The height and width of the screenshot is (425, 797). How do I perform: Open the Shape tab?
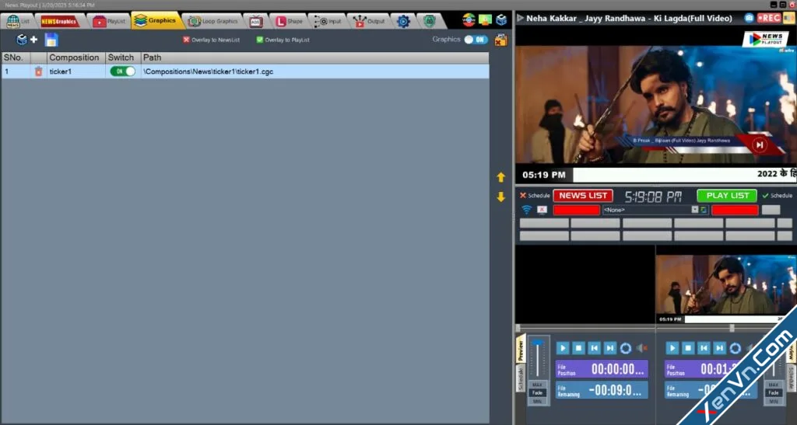point(289,21)
